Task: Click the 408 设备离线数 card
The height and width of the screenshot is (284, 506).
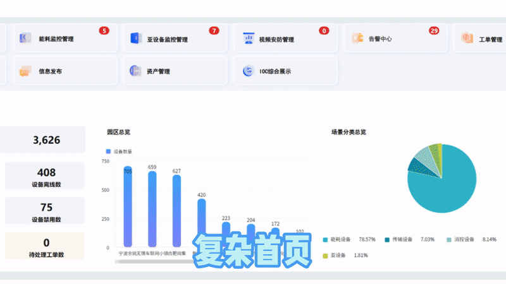Action: [x=45, y=175]
